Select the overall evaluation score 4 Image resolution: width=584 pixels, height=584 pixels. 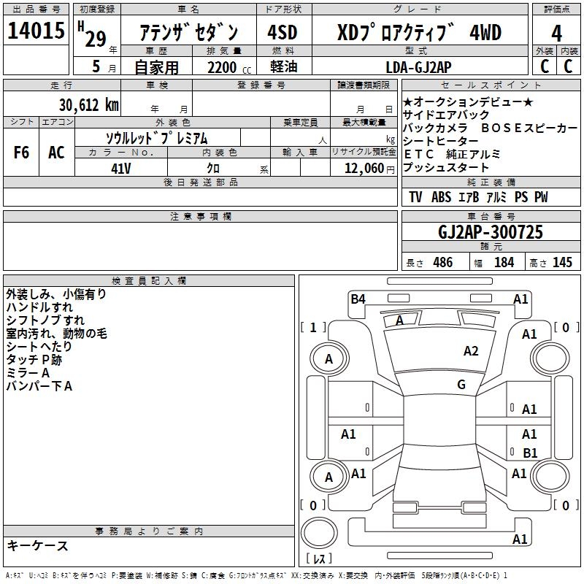coord(557,33)
